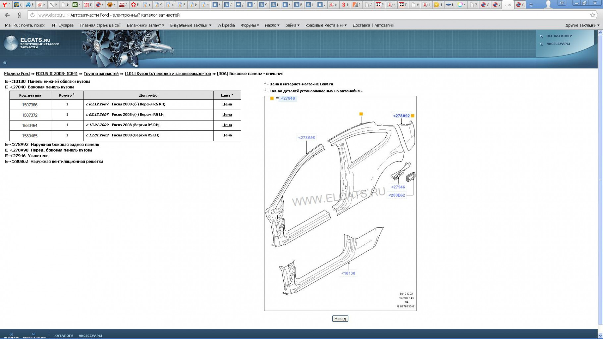
Task: Open Цена link for part 1580464
Action: point(227,125)
